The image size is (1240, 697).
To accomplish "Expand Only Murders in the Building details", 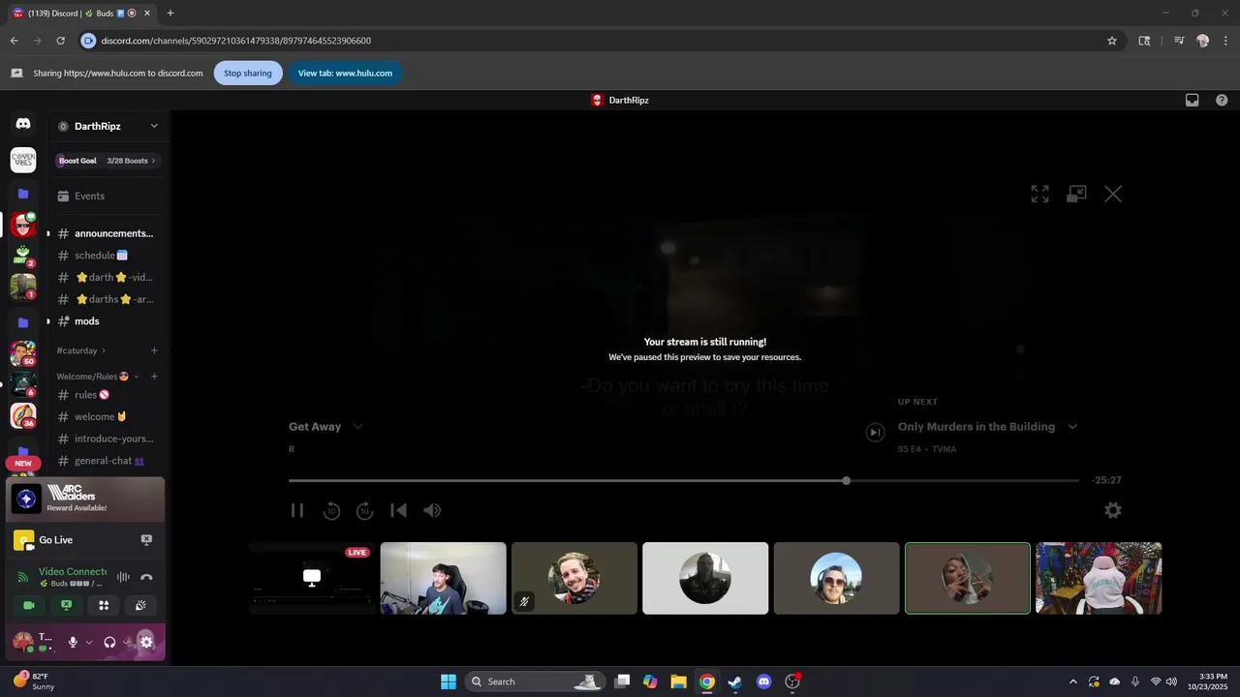I will click(1072, 427).
